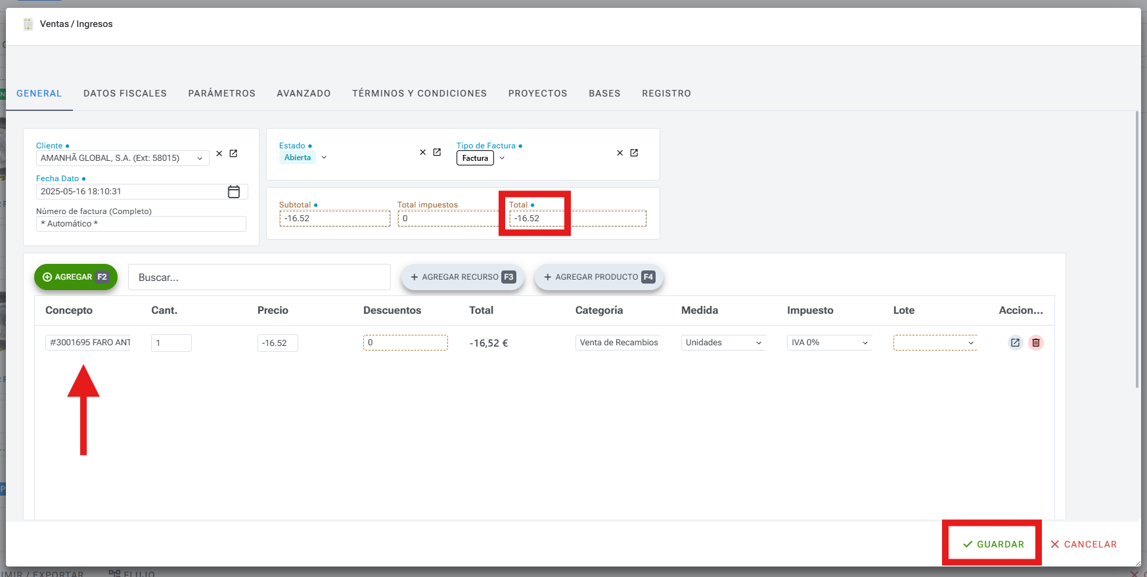Click the Guardar button

tap(993, 544)
